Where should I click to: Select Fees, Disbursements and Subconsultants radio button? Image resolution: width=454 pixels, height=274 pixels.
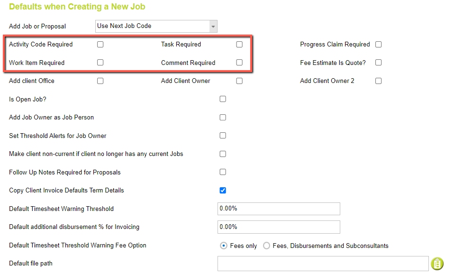tap(266, 246)
